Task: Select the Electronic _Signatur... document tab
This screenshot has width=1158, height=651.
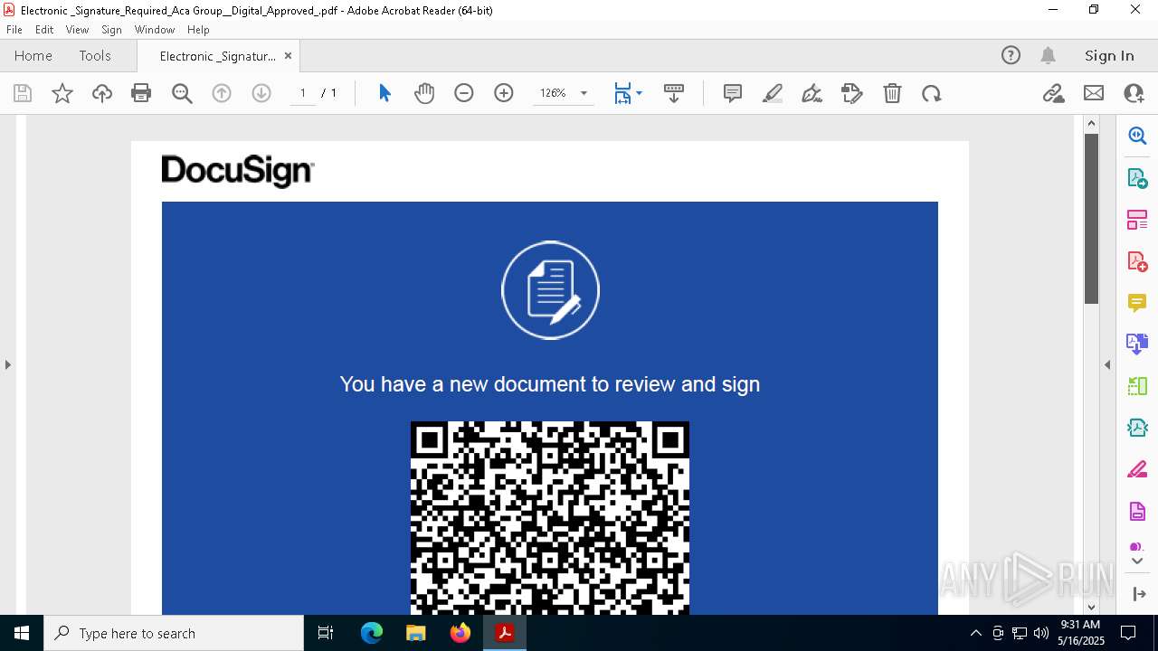Action: (x=218, y=56)
